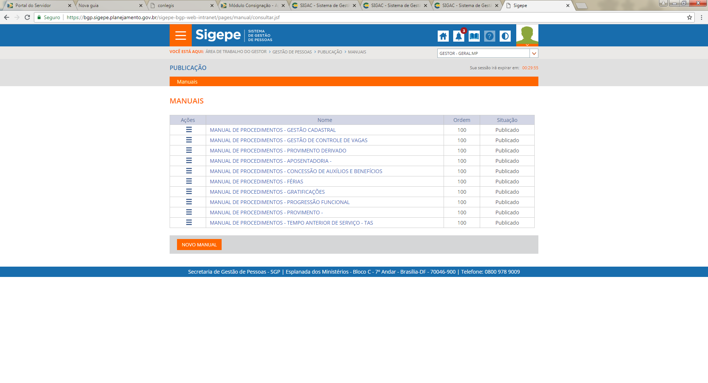
Task: Switch to the first SIGAC browser tab
Action: pyautogui.click(x=323, y=6)
